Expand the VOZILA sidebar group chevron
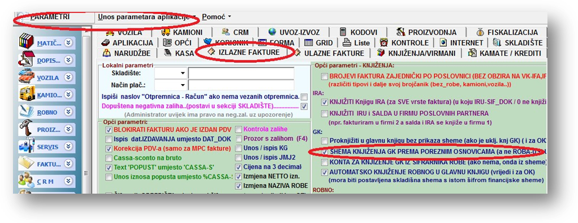Screen dimensions: 578x223 pyautogui.click(x=68, y=77)
